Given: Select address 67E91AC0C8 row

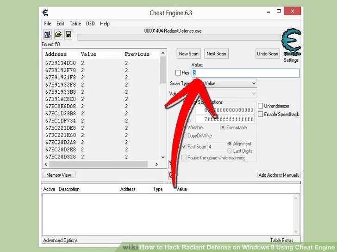Looking at the screenshot, I should 102,99.
